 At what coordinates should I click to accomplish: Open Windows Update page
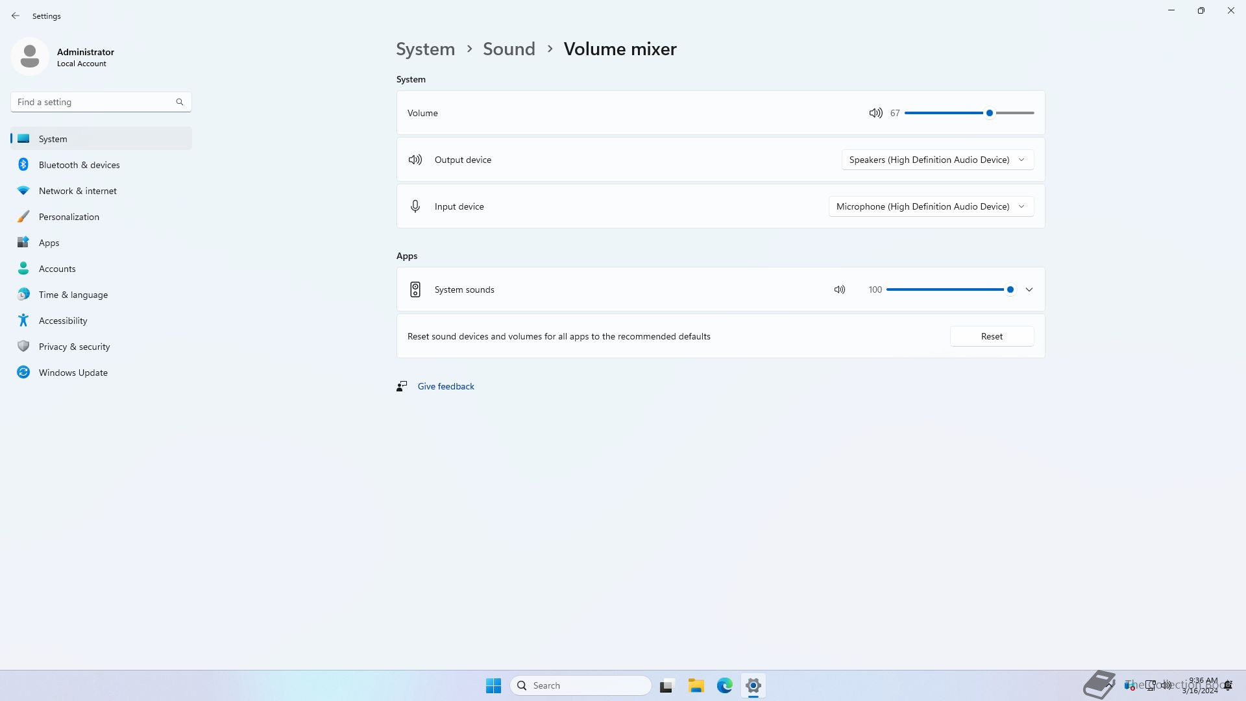(x=73, y=373)
